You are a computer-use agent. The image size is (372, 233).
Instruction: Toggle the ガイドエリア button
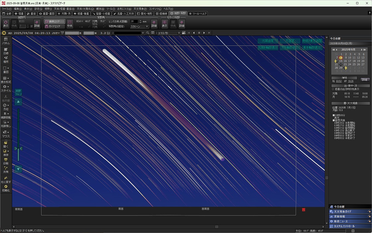coord(54,26)
